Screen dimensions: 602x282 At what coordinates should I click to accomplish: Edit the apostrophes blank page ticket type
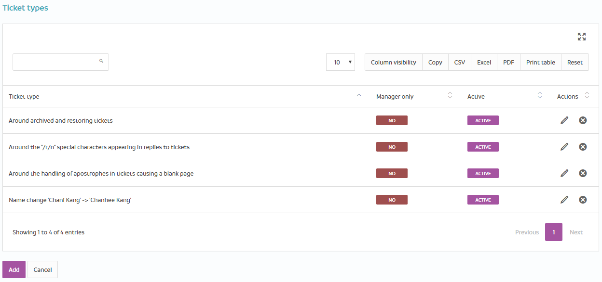564,173
